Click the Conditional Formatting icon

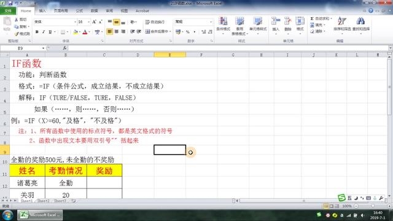click(x=223, y=21)
